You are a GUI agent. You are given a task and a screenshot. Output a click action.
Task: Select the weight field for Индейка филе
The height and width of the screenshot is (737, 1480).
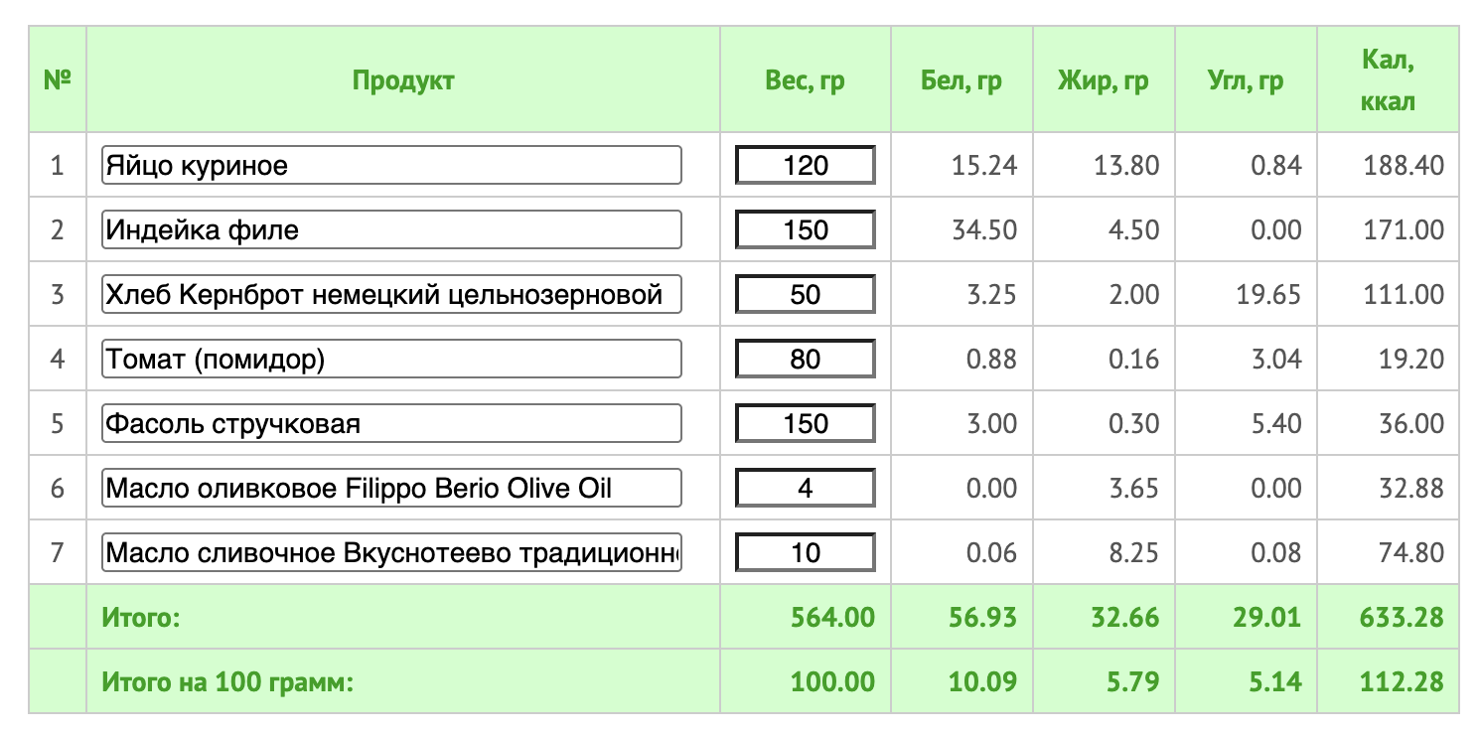point(806,229)
